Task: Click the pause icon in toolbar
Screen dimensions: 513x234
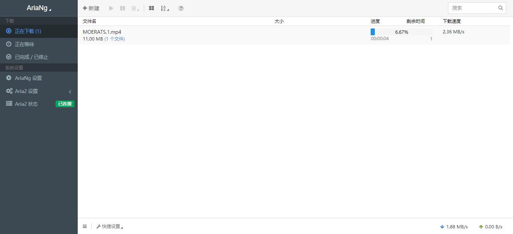Action: tap(122, 8)
